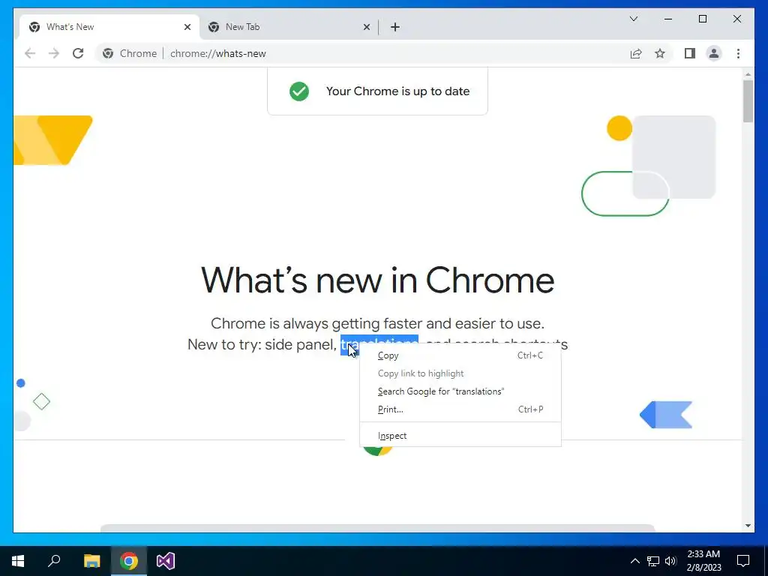Open the volume tray icon

[670, 561]
